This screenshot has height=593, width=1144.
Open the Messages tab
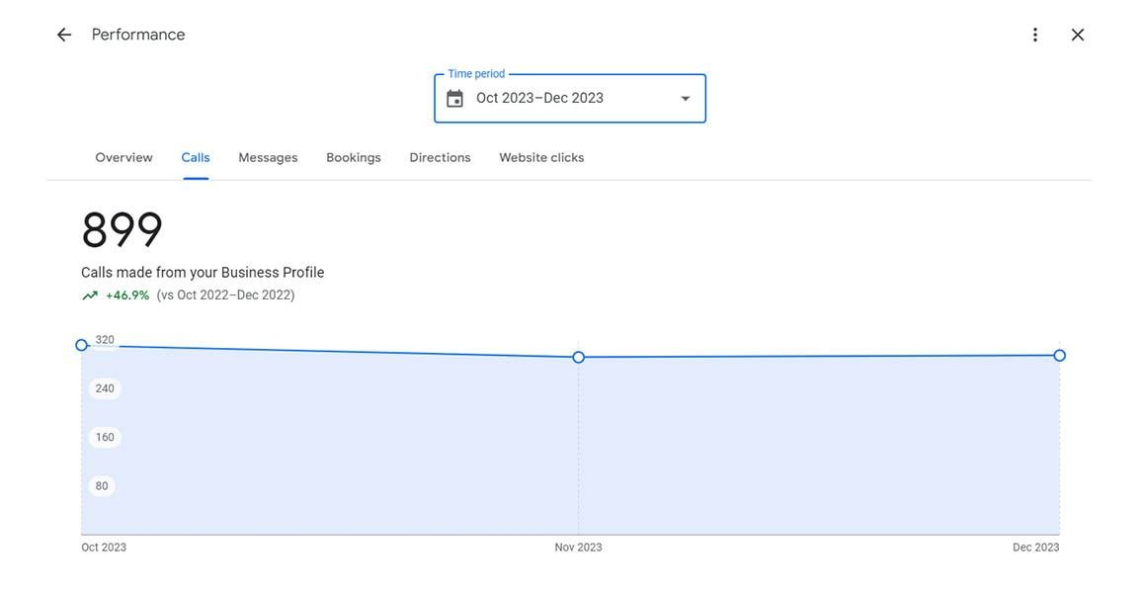(268, 158)
